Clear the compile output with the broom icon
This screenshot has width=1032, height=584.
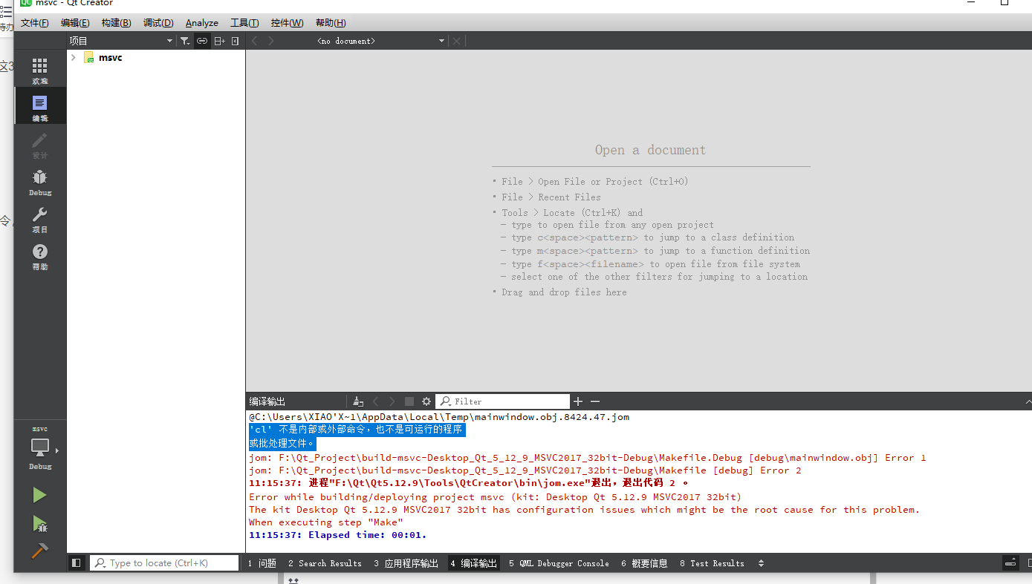[x=357, y=401]
